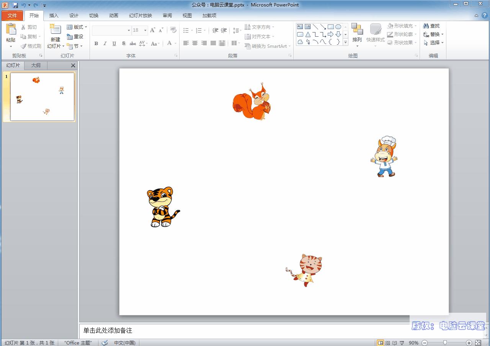Click the font color A button
The height and width of the screenshot is (346, 490).
(x=170, y=44)
